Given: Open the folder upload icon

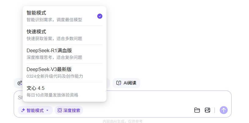Looking at the screenshot, I should click(197, 110).
